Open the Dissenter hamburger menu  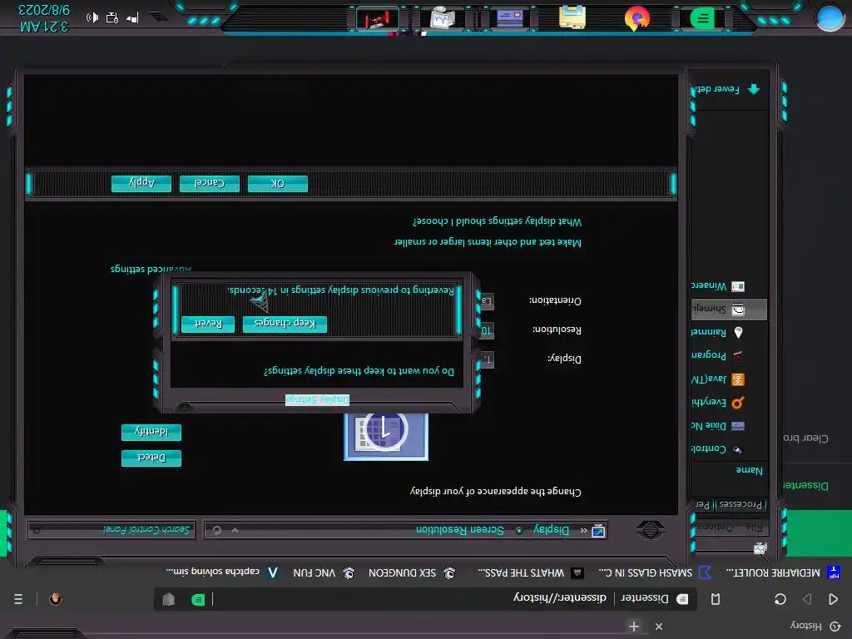tap(18, 599)
